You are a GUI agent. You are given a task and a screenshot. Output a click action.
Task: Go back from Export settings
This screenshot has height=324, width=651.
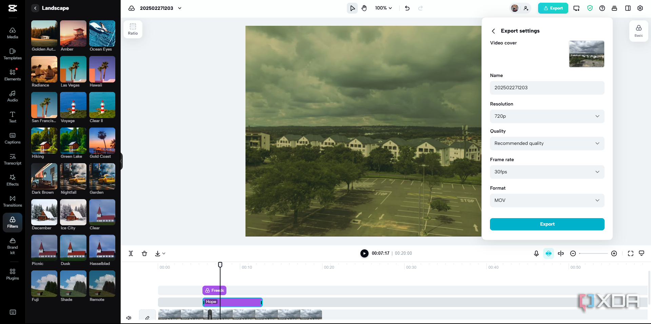(493, 31)
